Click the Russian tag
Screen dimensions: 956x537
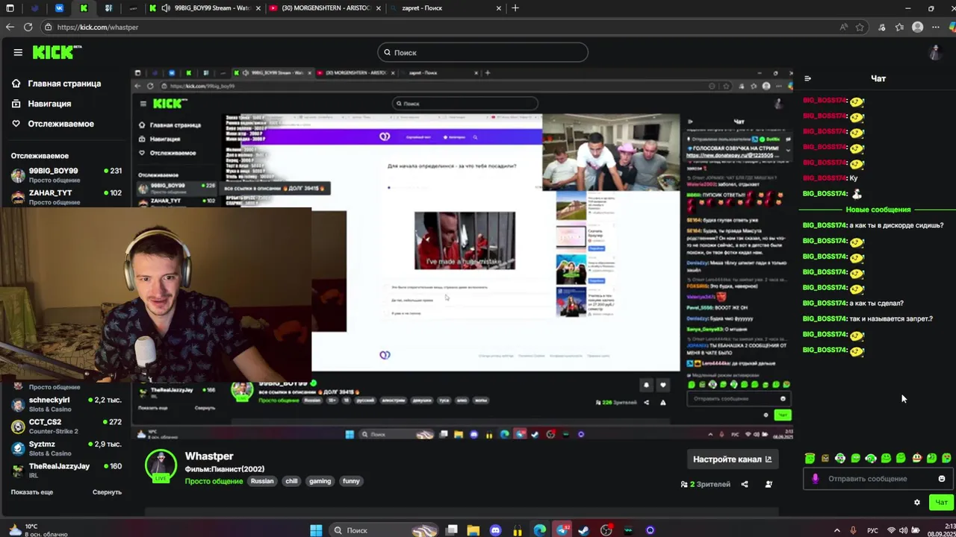262,481
